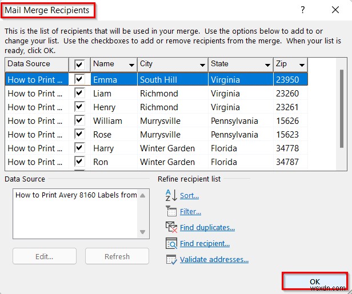Open the Zip column dropdown arrow

302,65
